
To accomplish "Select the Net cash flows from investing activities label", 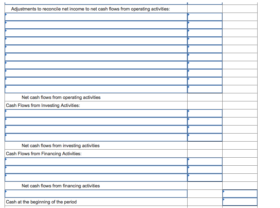I will click(x=60, y=146).
